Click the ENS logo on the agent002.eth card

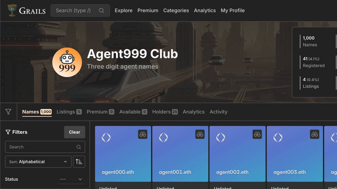(221, 137)
